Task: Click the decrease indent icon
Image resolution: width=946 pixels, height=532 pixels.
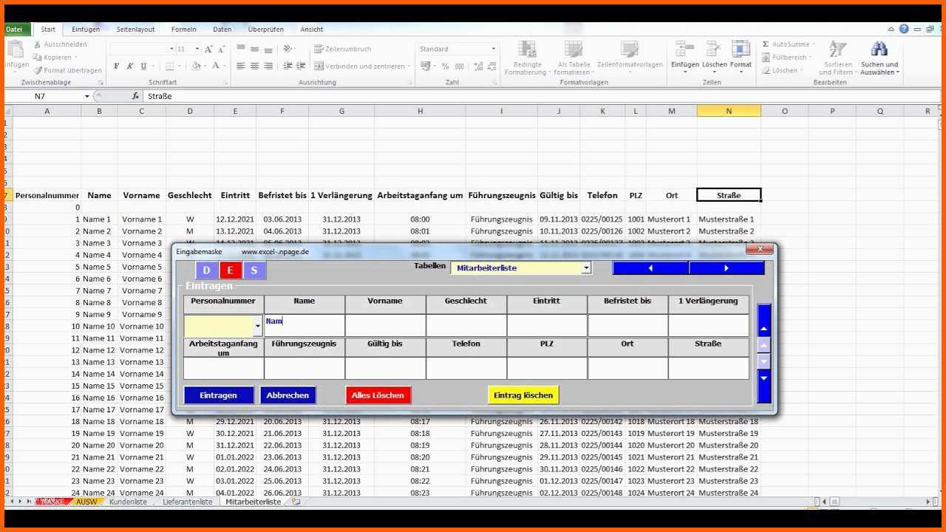Action: pyautogui.click(x=287, y=66)
